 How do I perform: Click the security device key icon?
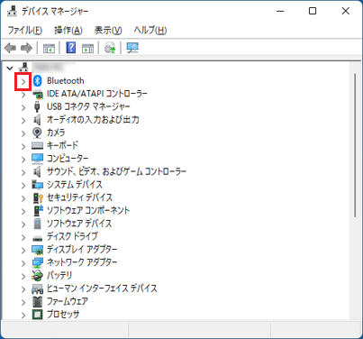tap(37, 197)
